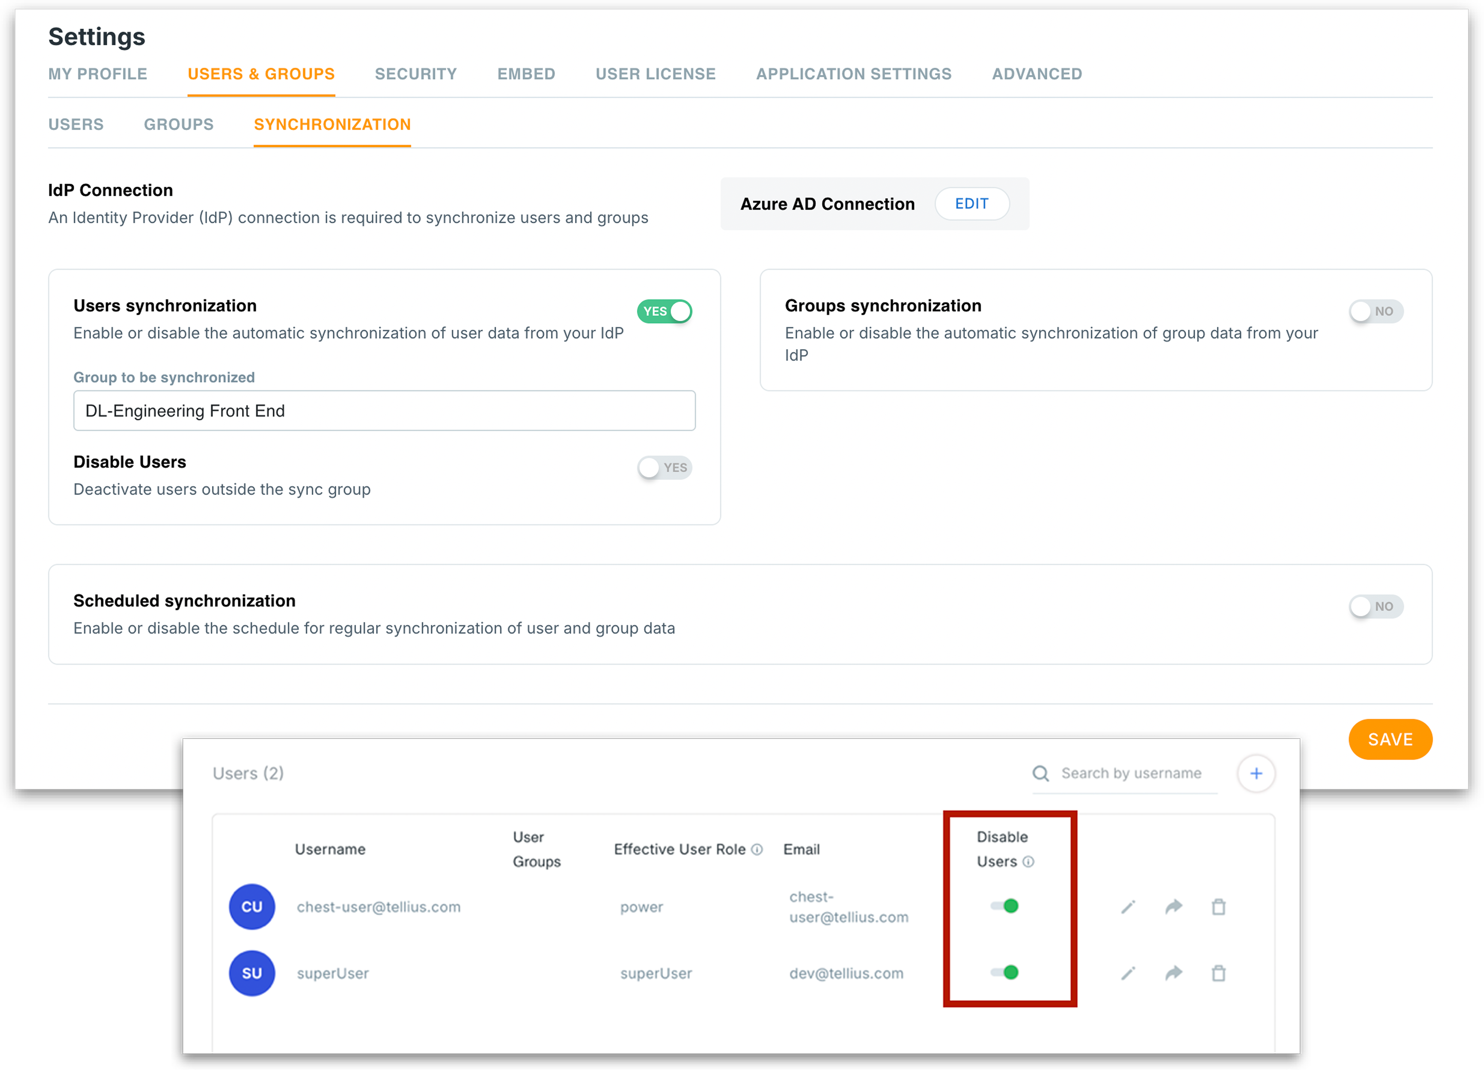The image size is (1484, 1070).
Task: Open the Security settings tab
Action: point(416,74)
